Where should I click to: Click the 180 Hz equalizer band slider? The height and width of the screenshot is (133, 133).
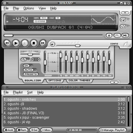(x=66, y=58)
